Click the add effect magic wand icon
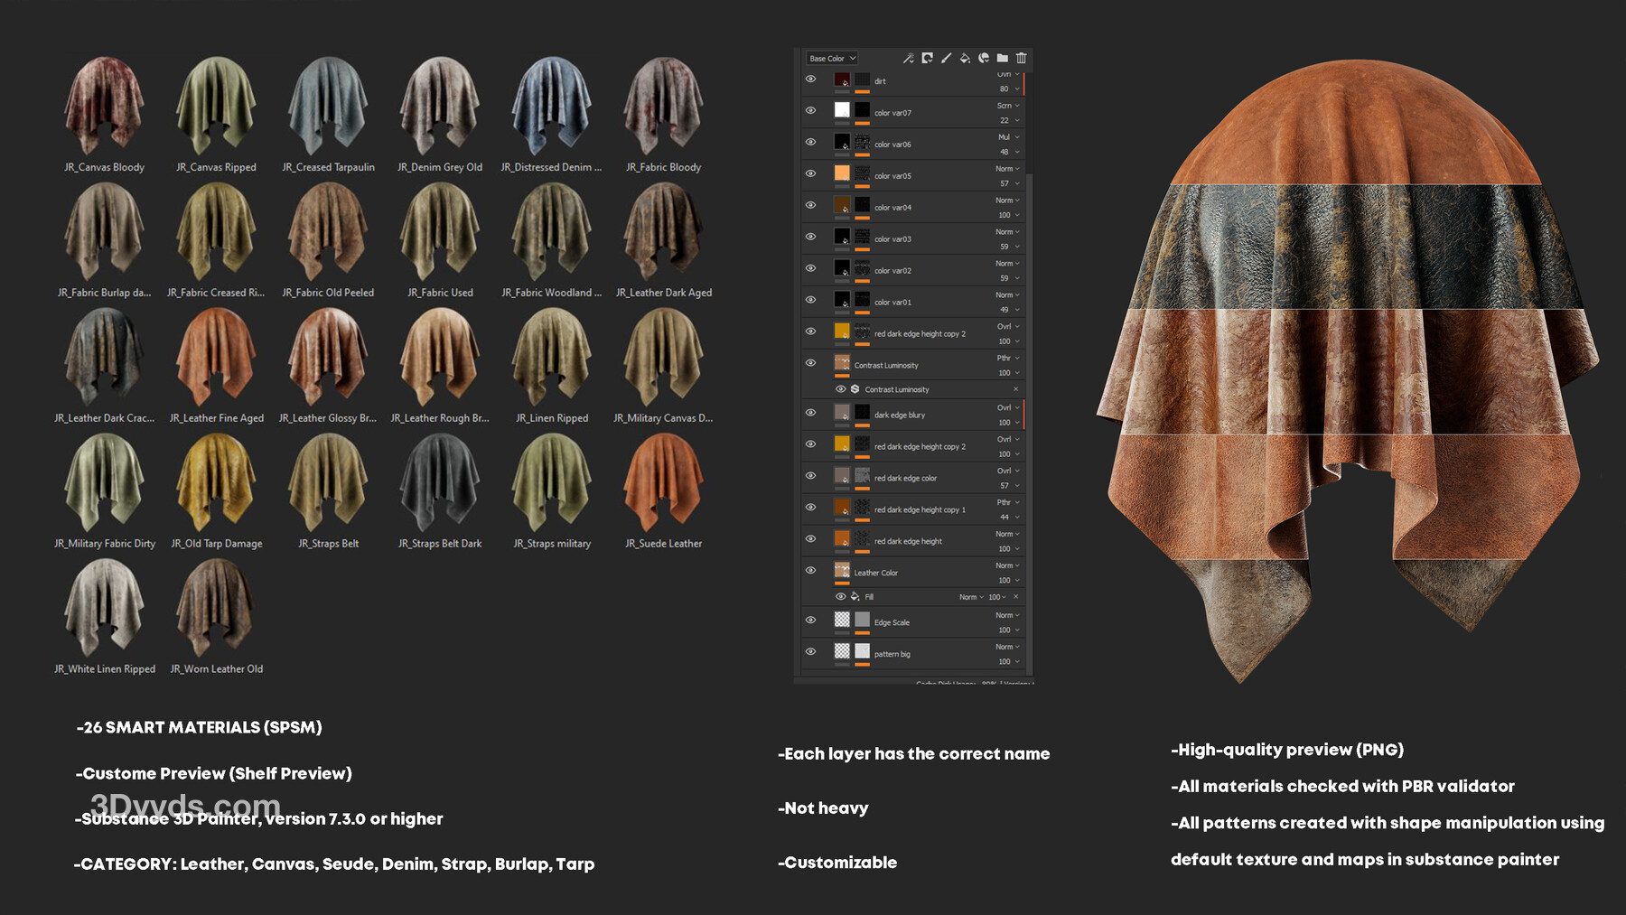The height and width of the screenshot is (915, 1626). click(908, 58)
